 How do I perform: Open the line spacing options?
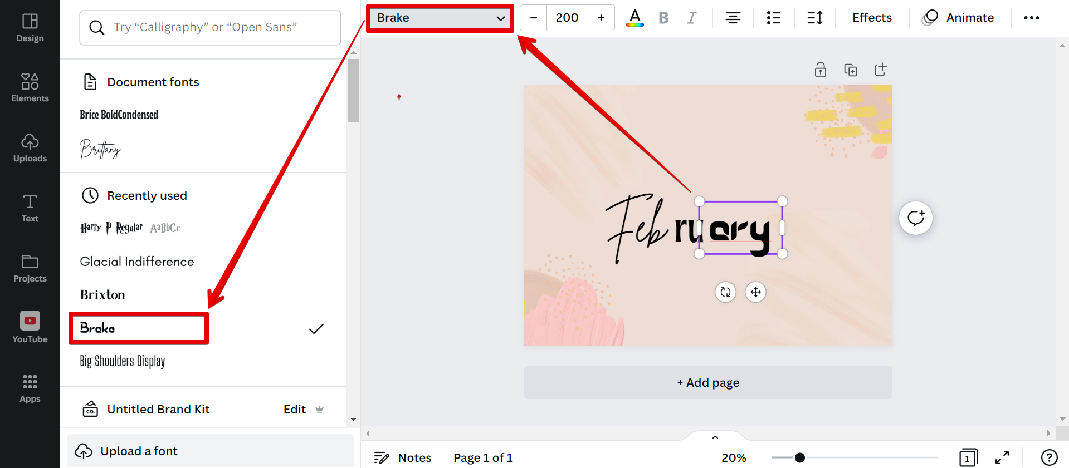click(x=815, y=18)
